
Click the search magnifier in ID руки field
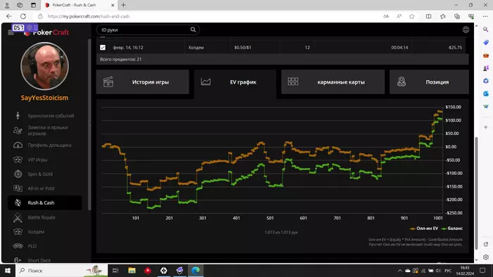(x=193, y=30)
